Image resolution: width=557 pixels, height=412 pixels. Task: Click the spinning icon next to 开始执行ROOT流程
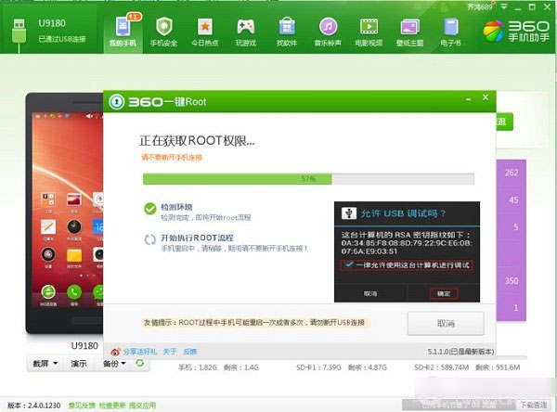[x=149, y=239]
